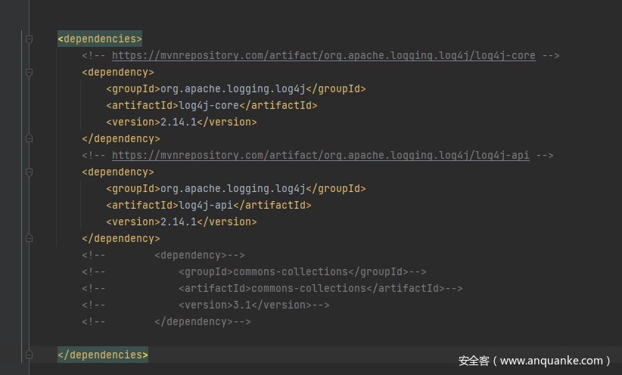The height and width of the screenshot is (375, 622).
Task: Fold the first <dependency> block using gutter marker
Action: 29,73
